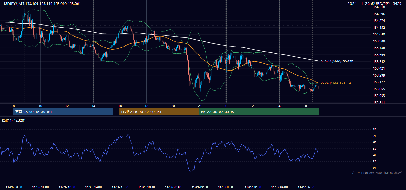Click the 40 SMA label reading 153.164
The height and width of the screenshot is (190, 406).
click(336, 83)
